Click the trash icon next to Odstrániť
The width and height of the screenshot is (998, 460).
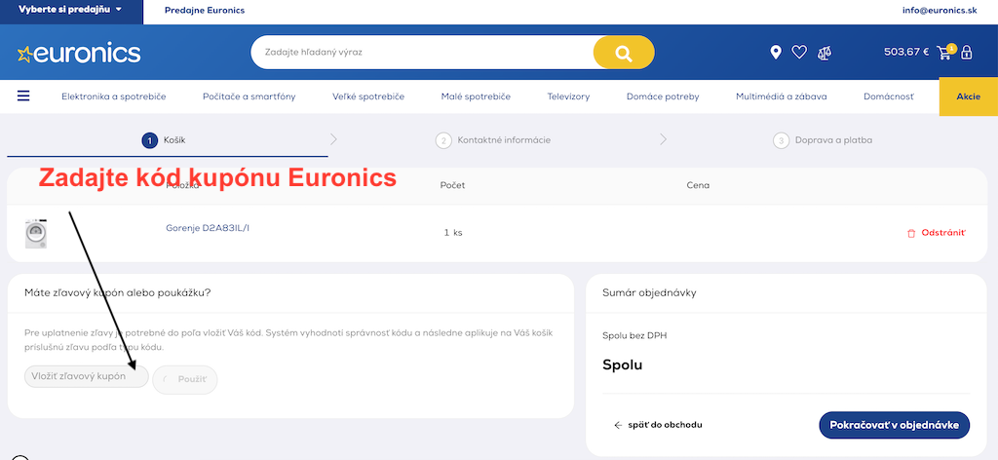pyautogui.click(x=911, y=234)
